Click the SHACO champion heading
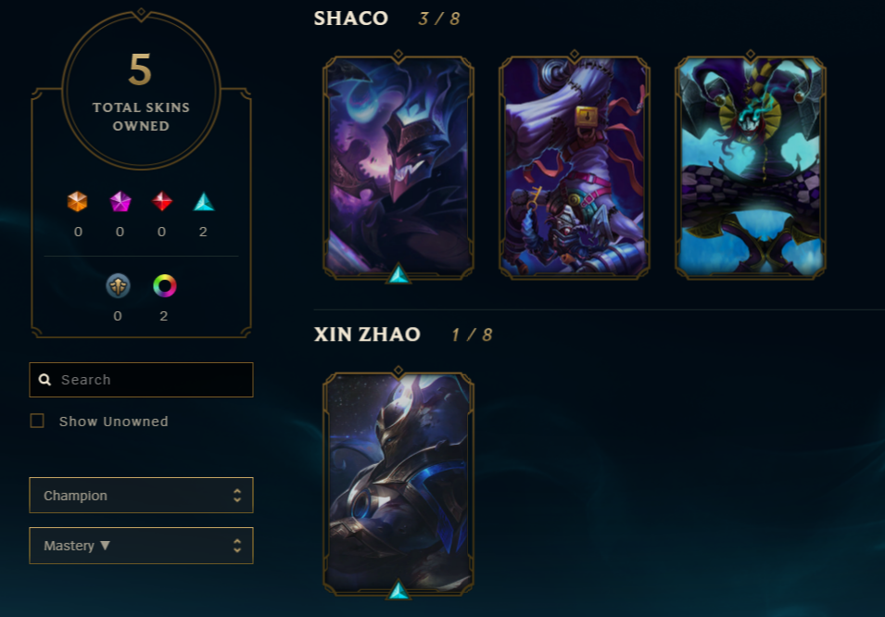 click(351, 18)
